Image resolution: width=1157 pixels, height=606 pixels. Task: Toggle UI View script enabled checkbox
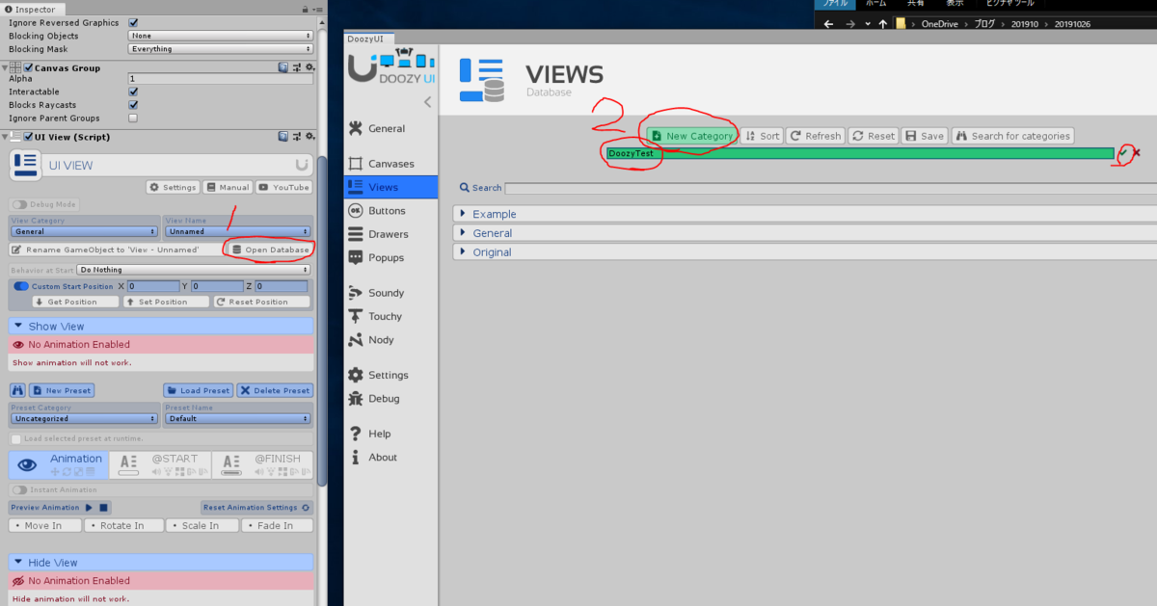click(28, 137)
